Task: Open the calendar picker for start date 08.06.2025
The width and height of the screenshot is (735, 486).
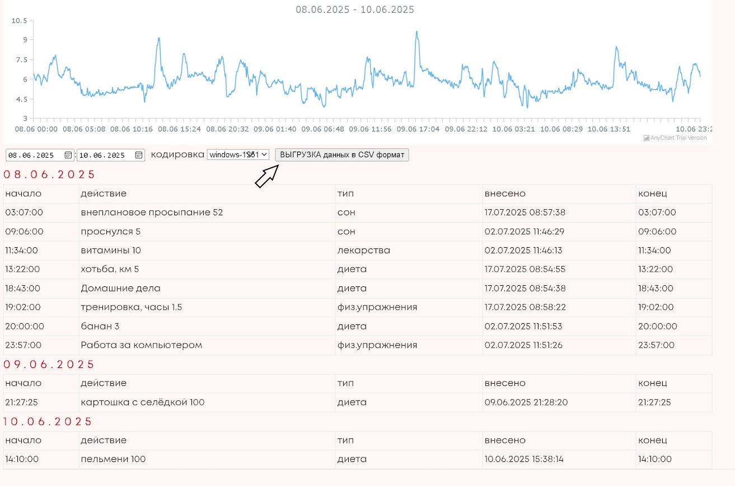Action: tap(68, 155)
